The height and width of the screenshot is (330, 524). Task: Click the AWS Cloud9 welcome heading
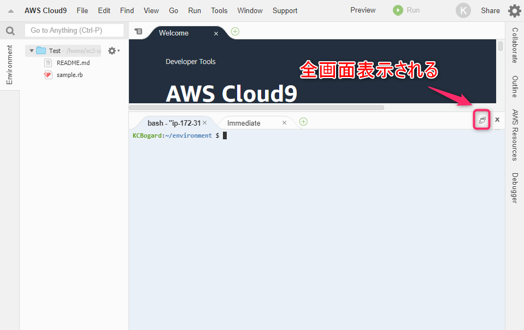231,93
